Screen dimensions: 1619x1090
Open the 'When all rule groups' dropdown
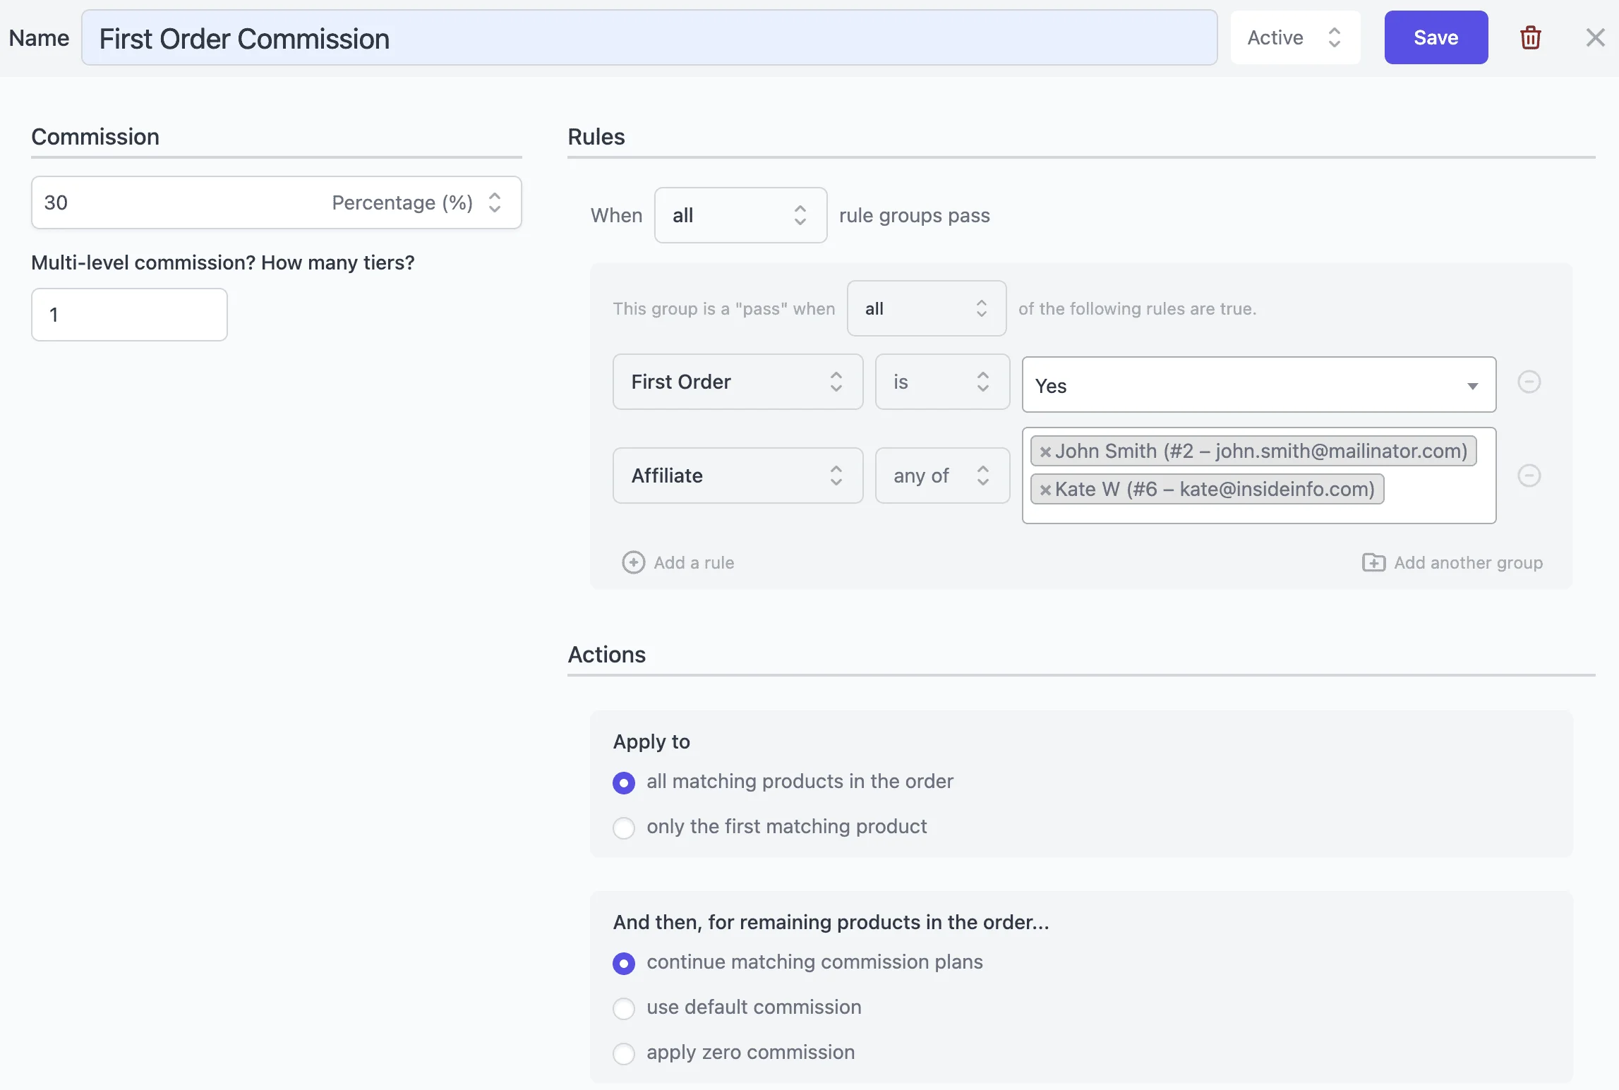tap(740, 215)
